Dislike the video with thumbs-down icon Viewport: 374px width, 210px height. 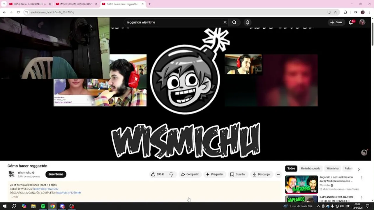pyautogui.click(x=172, y=174)
